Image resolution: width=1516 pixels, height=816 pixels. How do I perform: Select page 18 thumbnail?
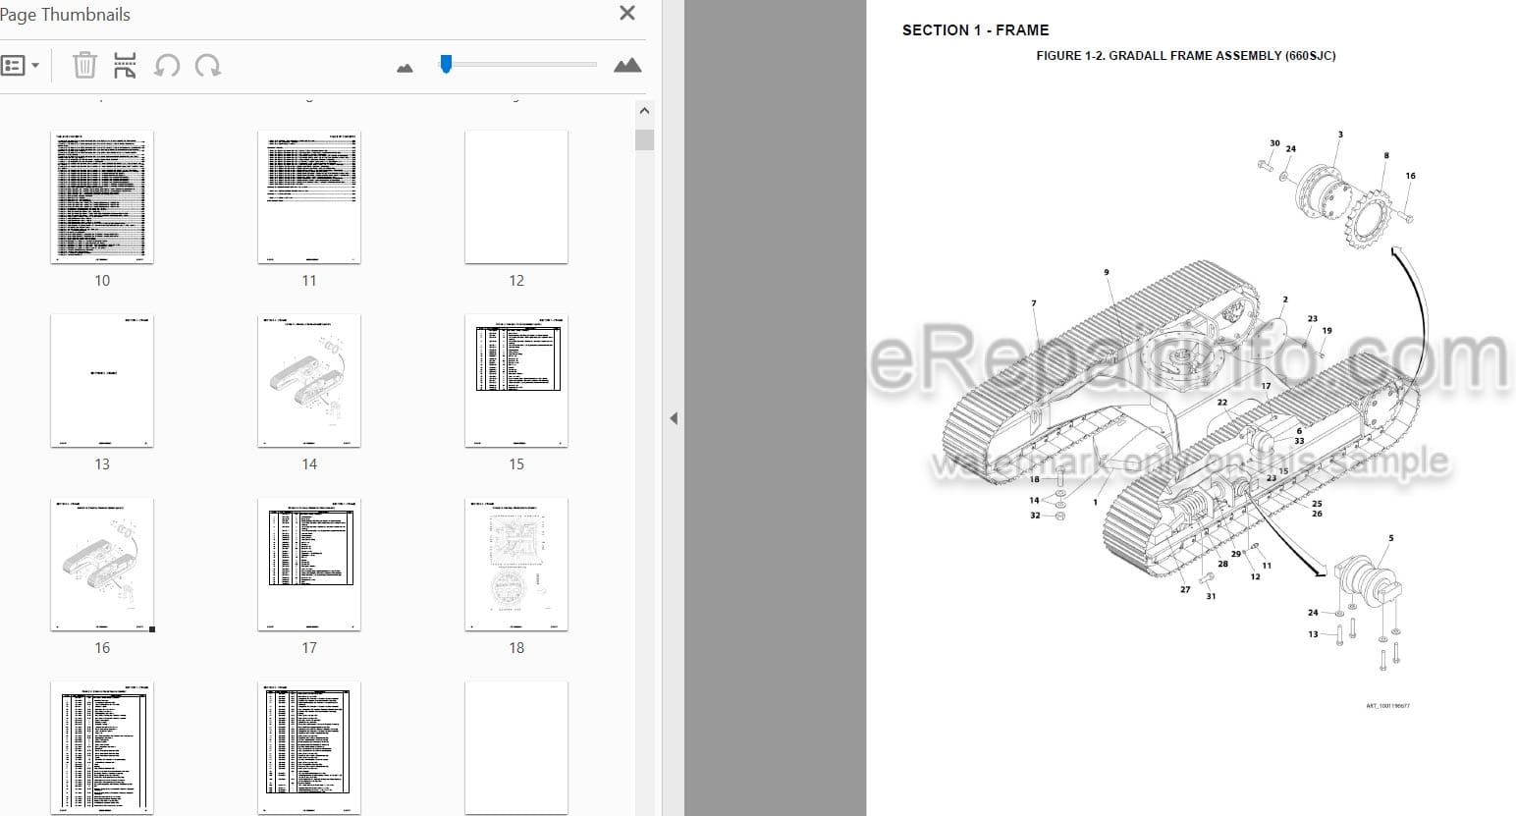pos(516,565)
